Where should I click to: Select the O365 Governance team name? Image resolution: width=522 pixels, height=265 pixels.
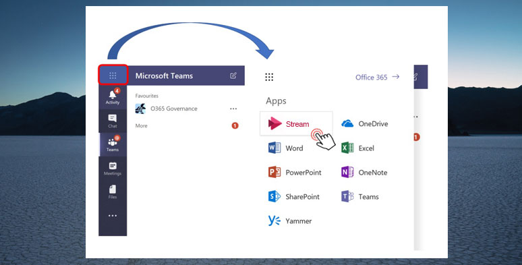coord(174,109)
